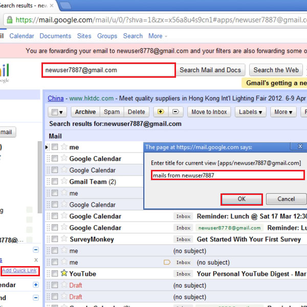Star the SurveyMonkey email
This screenshot has width=307, height=307.
pos(64,238)
